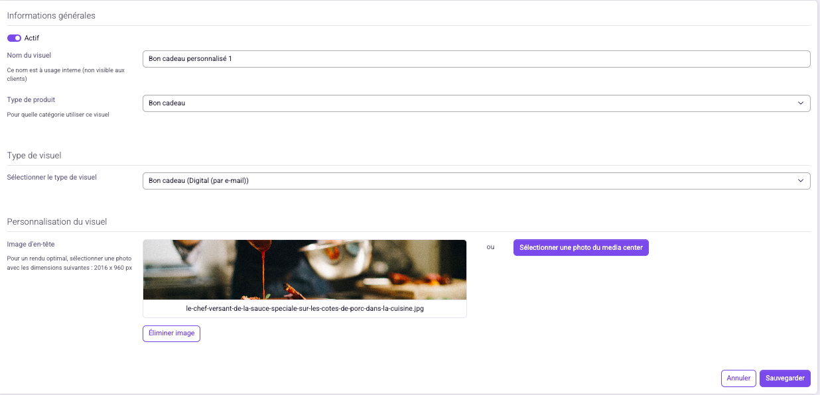Click the hint Ce nom est à usage interne
Screen dimensions: 820x395
[x=65, y=74]
